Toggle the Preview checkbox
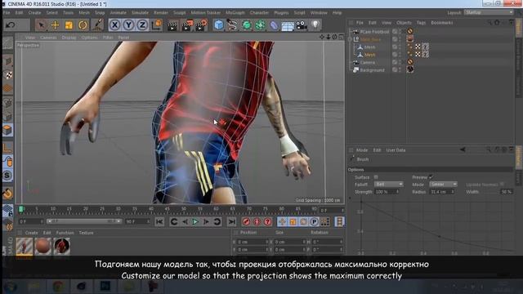This screenshot has height=294, width=523. (x=431, y=177)
